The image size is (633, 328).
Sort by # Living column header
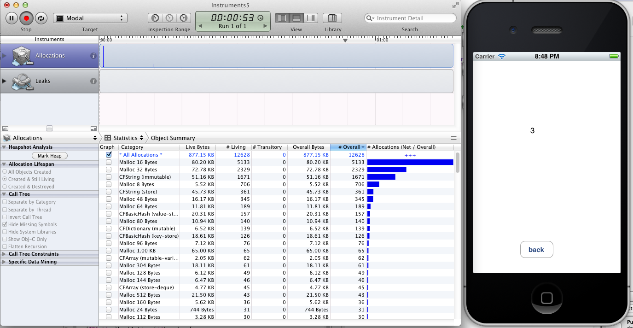pos(233,147)
